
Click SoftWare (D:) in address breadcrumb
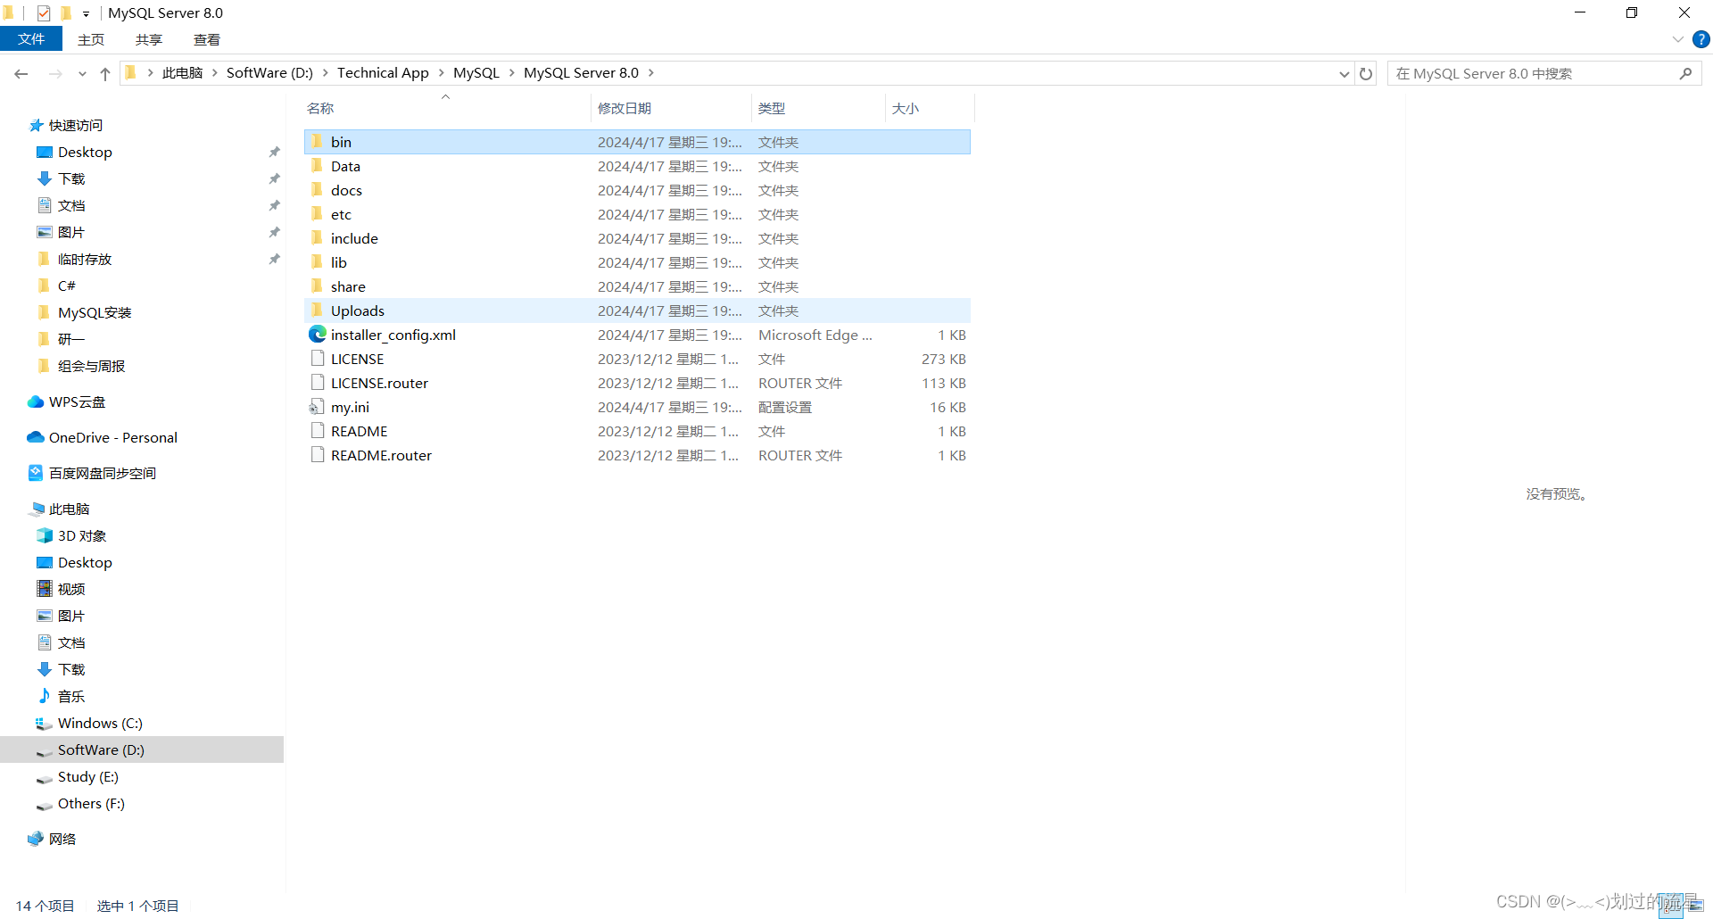269,73
